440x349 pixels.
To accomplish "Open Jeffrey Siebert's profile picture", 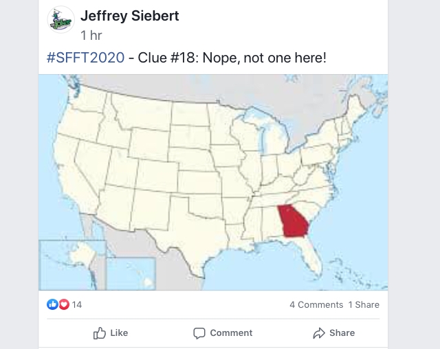I will [60, 20].
